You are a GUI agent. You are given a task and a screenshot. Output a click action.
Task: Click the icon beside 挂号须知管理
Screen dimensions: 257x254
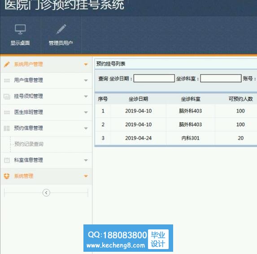point(7,96)
